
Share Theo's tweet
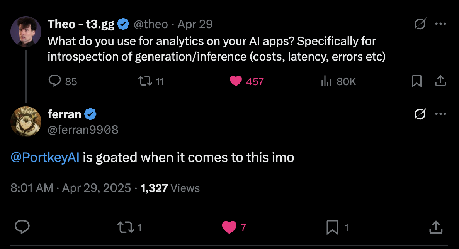[x=441, y=81]
